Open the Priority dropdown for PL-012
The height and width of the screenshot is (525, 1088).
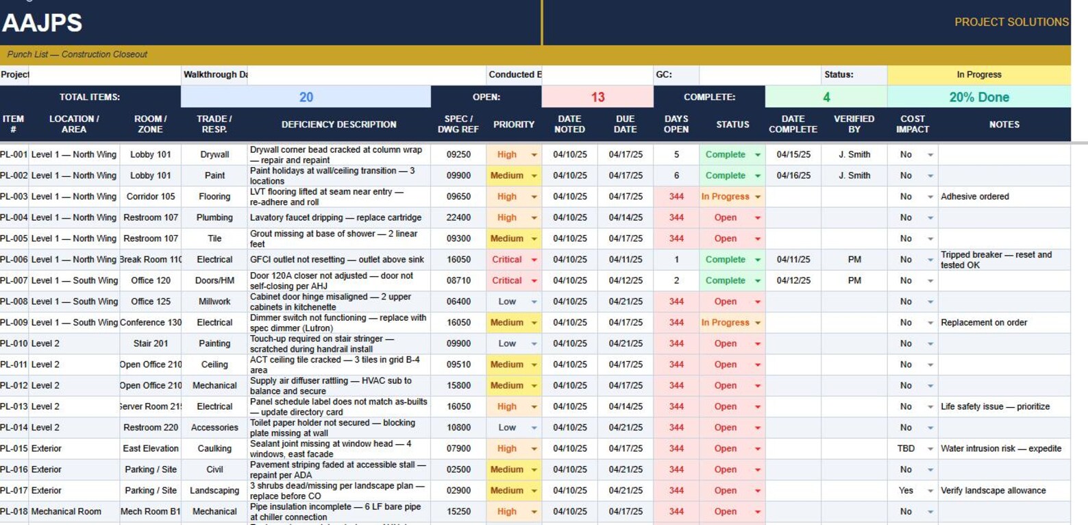coord(534,386)
